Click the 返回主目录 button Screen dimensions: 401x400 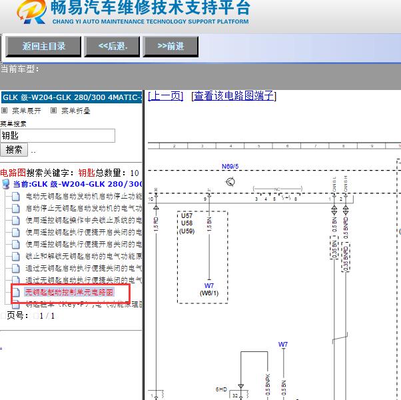coord(43,47)
